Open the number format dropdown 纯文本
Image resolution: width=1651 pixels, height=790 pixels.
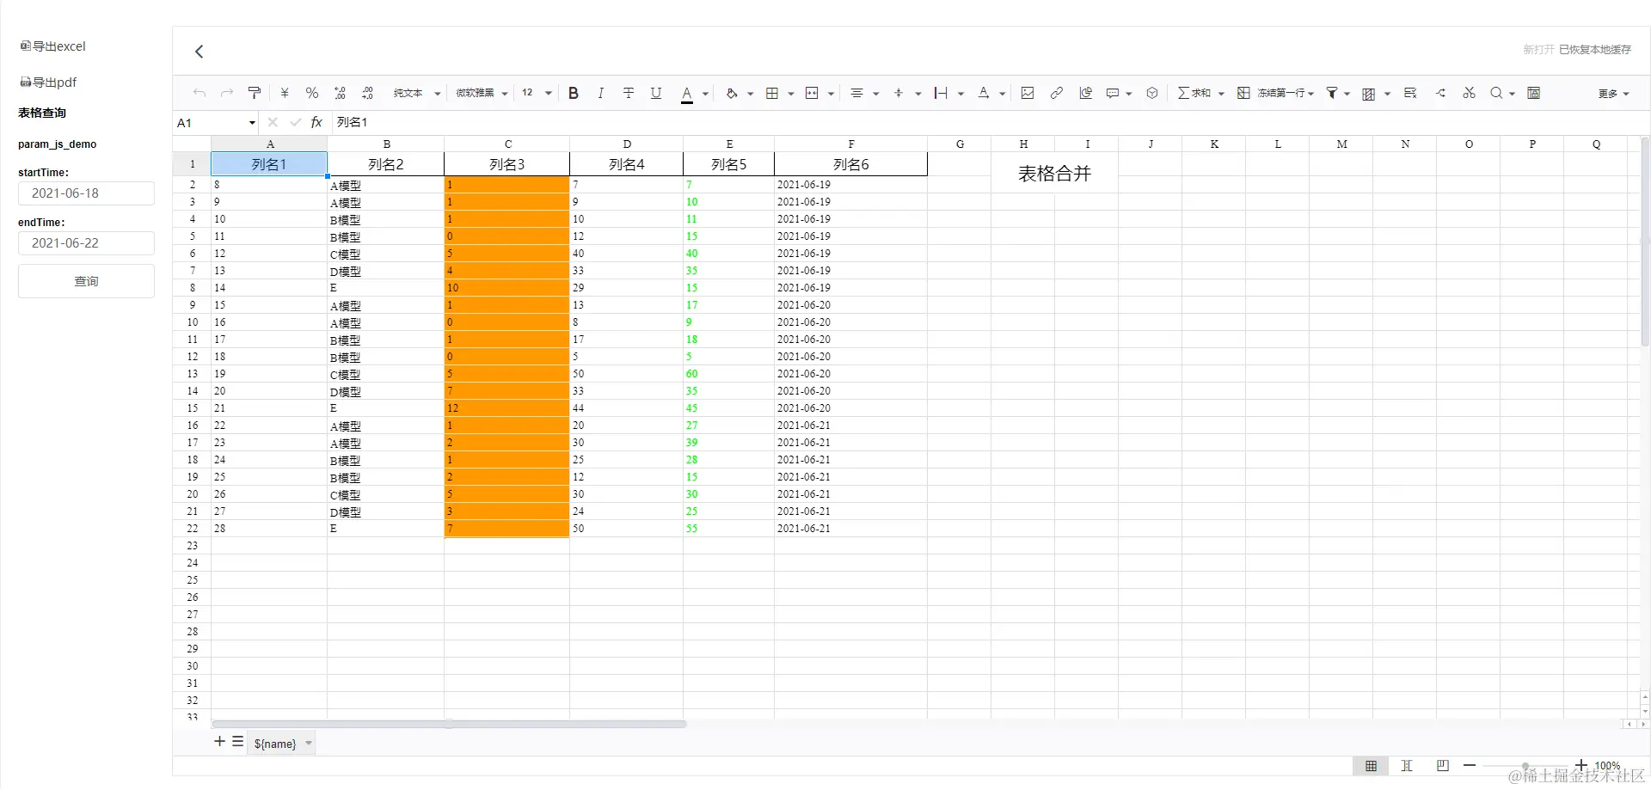point(417,93)
